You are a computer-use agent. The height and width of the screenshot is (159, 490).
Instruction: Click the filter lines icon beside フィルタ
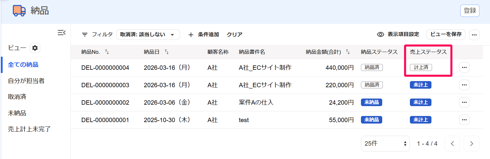tap(85, 35)
